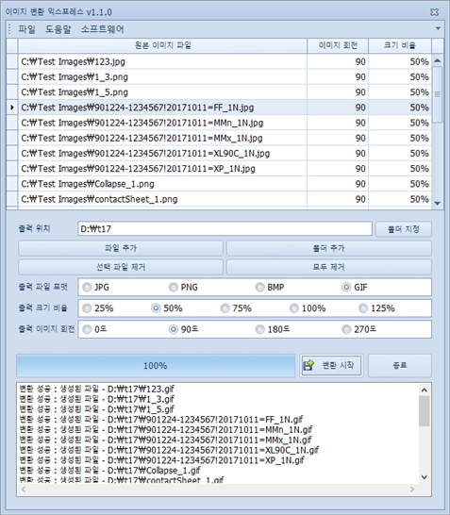Screen dimensions: 450x515
Task: Click the log vertical scrollbar thumb
Action: (x=424, y=411)
